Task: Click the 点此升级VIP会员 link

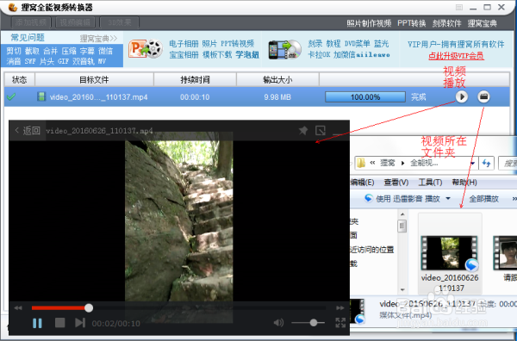Action: [x=456, y=56]
